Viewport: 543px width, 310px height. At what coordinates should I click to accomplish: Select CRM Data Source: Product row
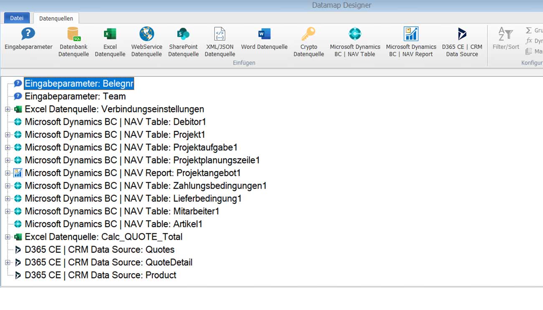pos(101,275)
